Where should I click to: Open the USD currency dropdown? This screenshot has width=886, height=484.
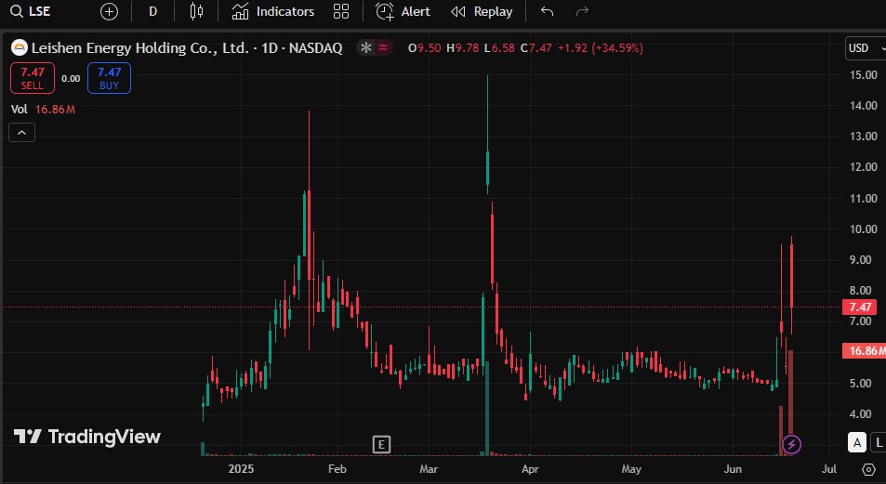click(866, 48)
